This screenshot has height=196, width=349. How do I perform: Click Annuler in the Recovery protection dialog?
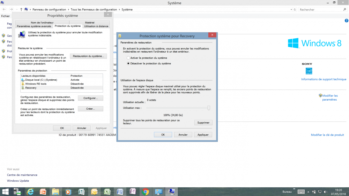coord(183,135)
